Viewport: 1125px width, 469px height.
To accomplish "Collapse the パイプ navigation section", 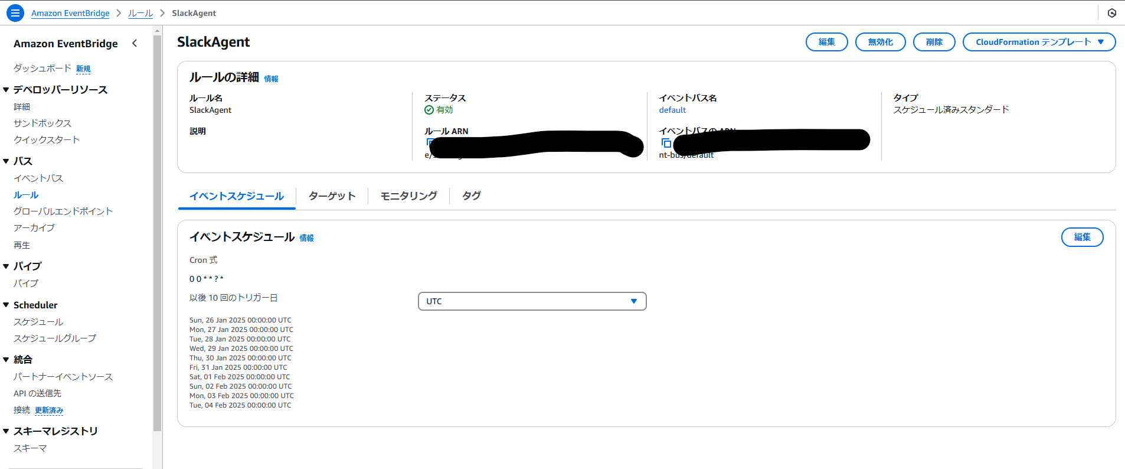I will point(6,266).
